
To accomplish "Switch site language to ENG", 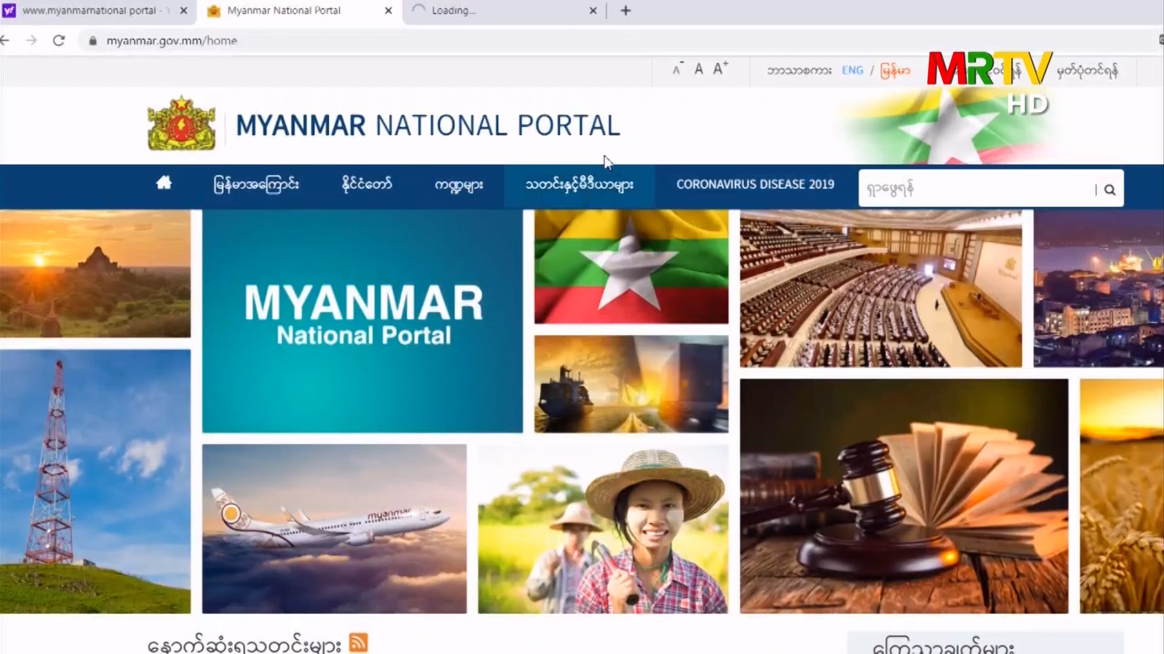I will pyautogui.click(x=852, y=70).
